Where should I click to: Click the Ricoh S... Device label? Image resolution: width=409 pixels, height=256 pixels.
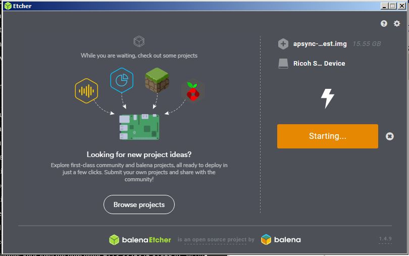(319, 64)
